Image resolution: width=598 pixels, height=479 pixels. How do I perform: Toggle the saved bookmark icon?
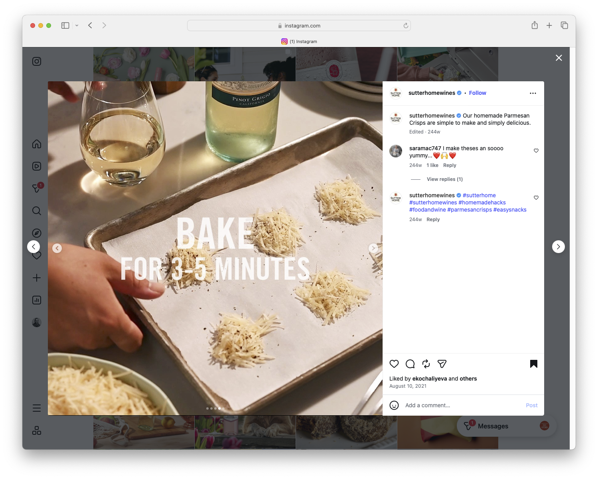click(x=534, y=364)
